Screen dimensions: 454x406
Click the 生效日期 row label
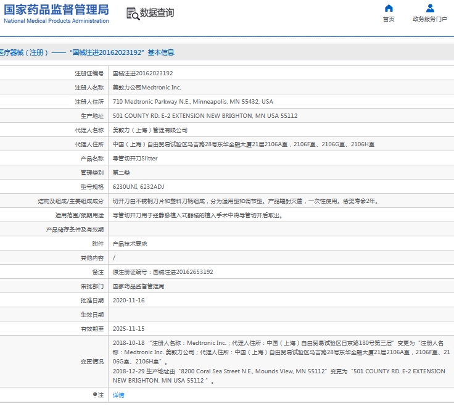pos(92,315)
